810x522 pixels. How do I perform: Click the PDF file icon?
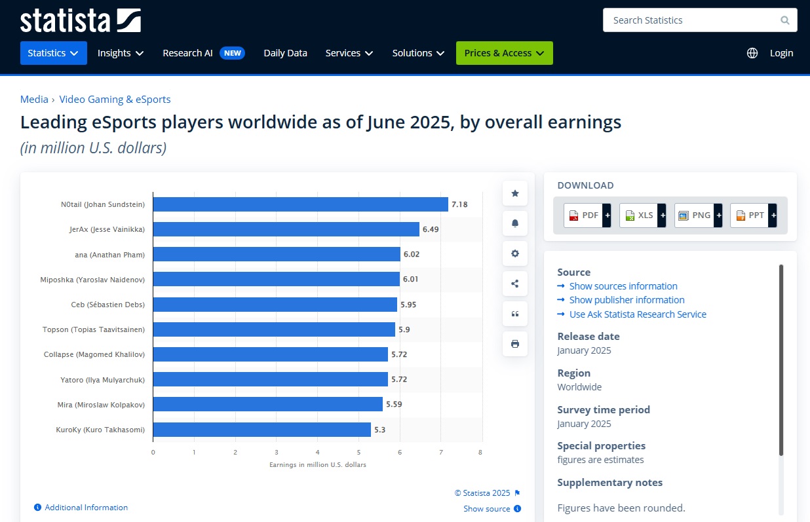(573, 215)
